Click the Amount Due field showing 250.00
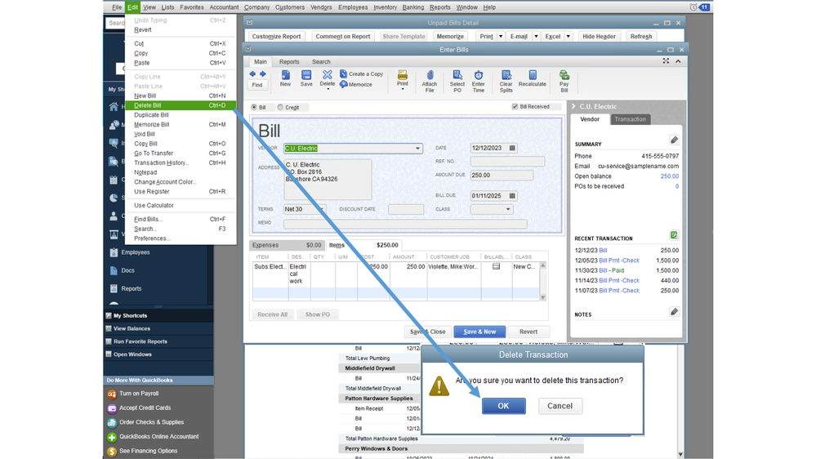Screen dimensions: 816x459 click(502, 176)
